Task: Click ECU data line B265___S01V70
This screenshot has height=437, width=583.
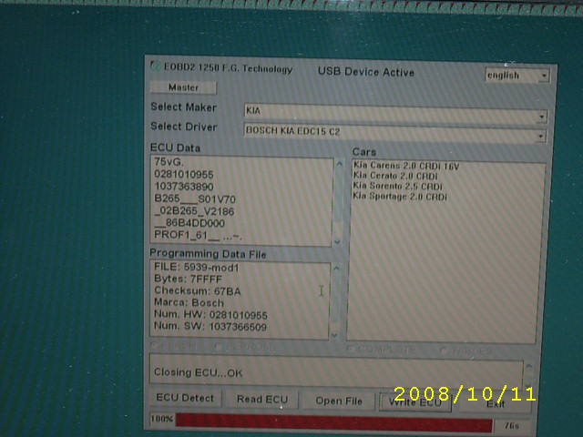Action: tap(195, 199)
